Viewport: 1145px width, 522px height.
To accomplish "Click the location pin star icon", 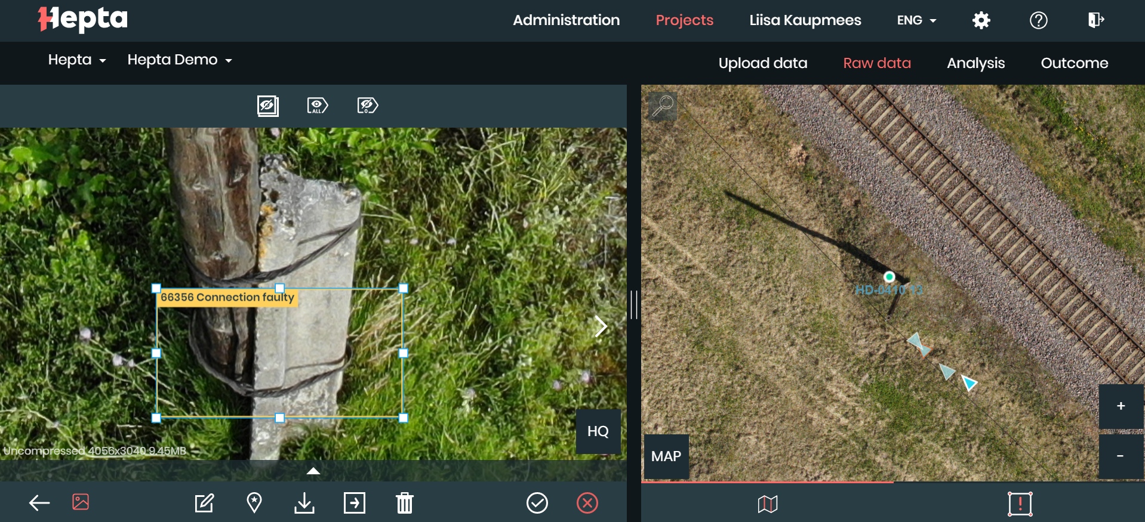I will (x=254, y=503).
